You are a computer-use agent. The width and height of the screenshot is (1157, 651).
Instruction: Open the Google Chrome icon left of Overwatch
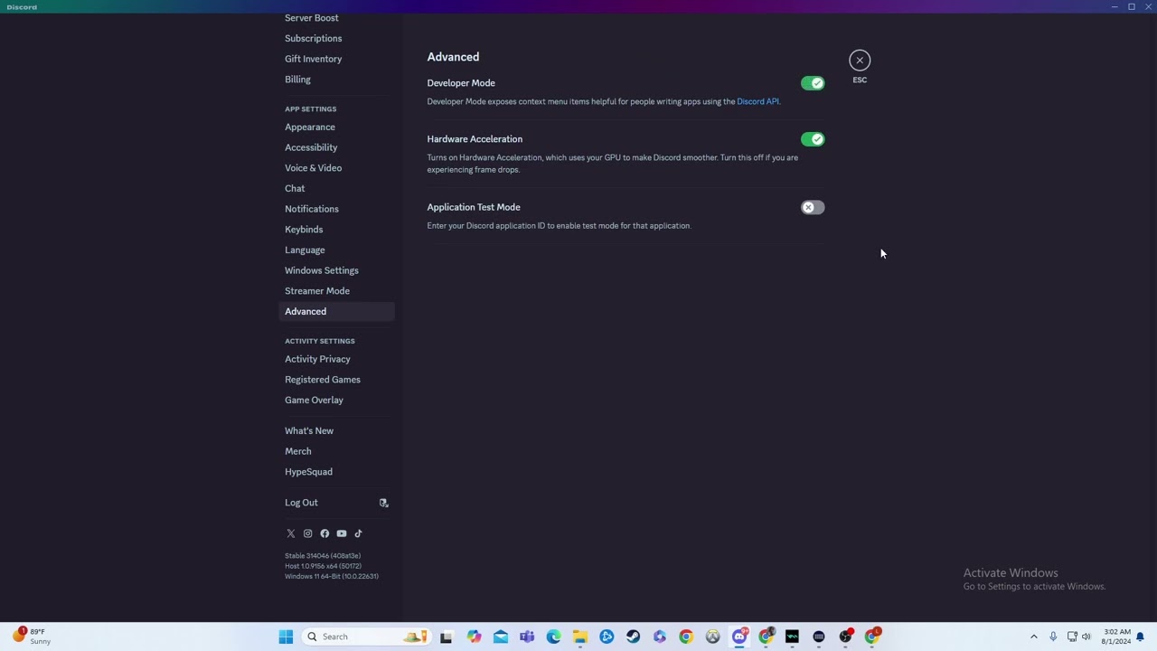[686, 637]
